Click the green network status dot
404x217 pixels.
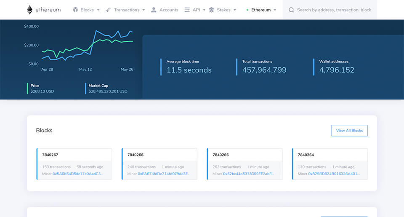tap(247, 10)
